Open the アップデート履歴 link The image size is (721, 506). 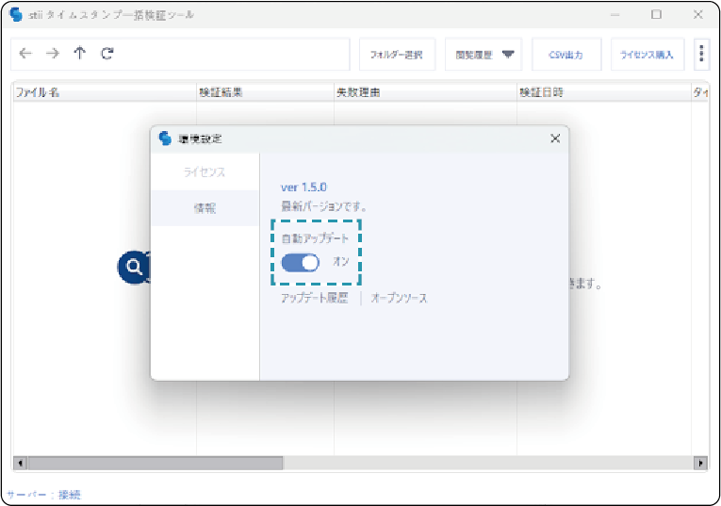pyautogui.click(x=314, y=298)
